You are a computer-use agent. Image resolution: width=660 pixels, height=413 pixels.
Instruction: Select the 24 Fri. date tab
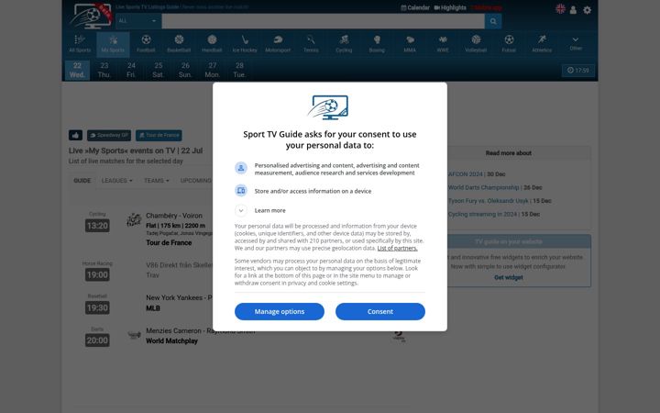tap(131, 70)
